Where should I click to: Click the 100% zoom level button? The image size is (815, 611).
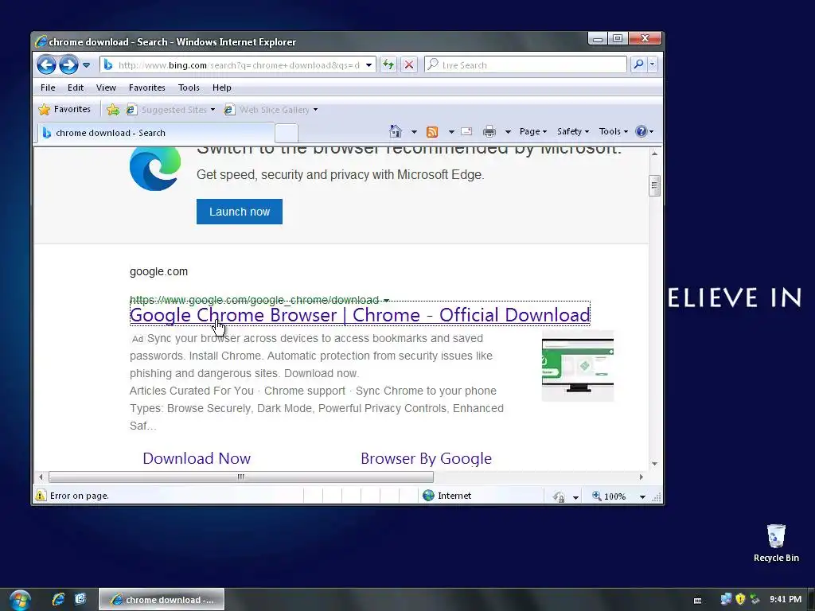[609, 496]
